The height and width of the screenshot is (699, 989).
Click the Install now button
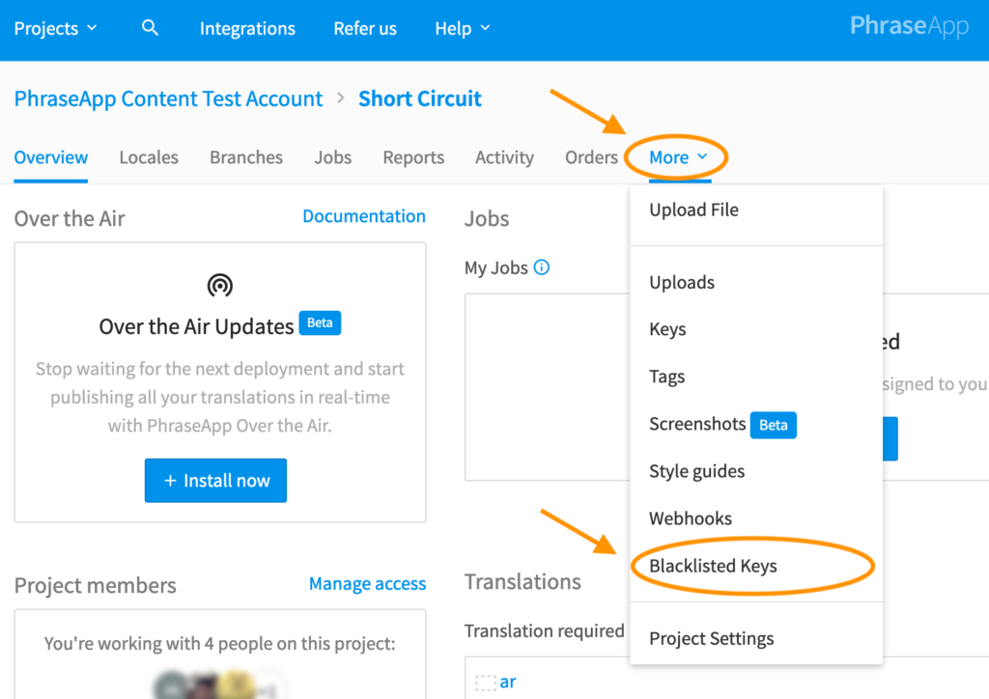[x=215, y=481]
